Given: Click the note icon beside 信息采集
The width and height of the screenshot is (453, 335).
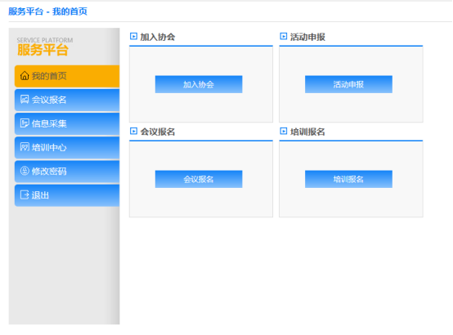Looking at the screenshot, I should tap(25, 123).
